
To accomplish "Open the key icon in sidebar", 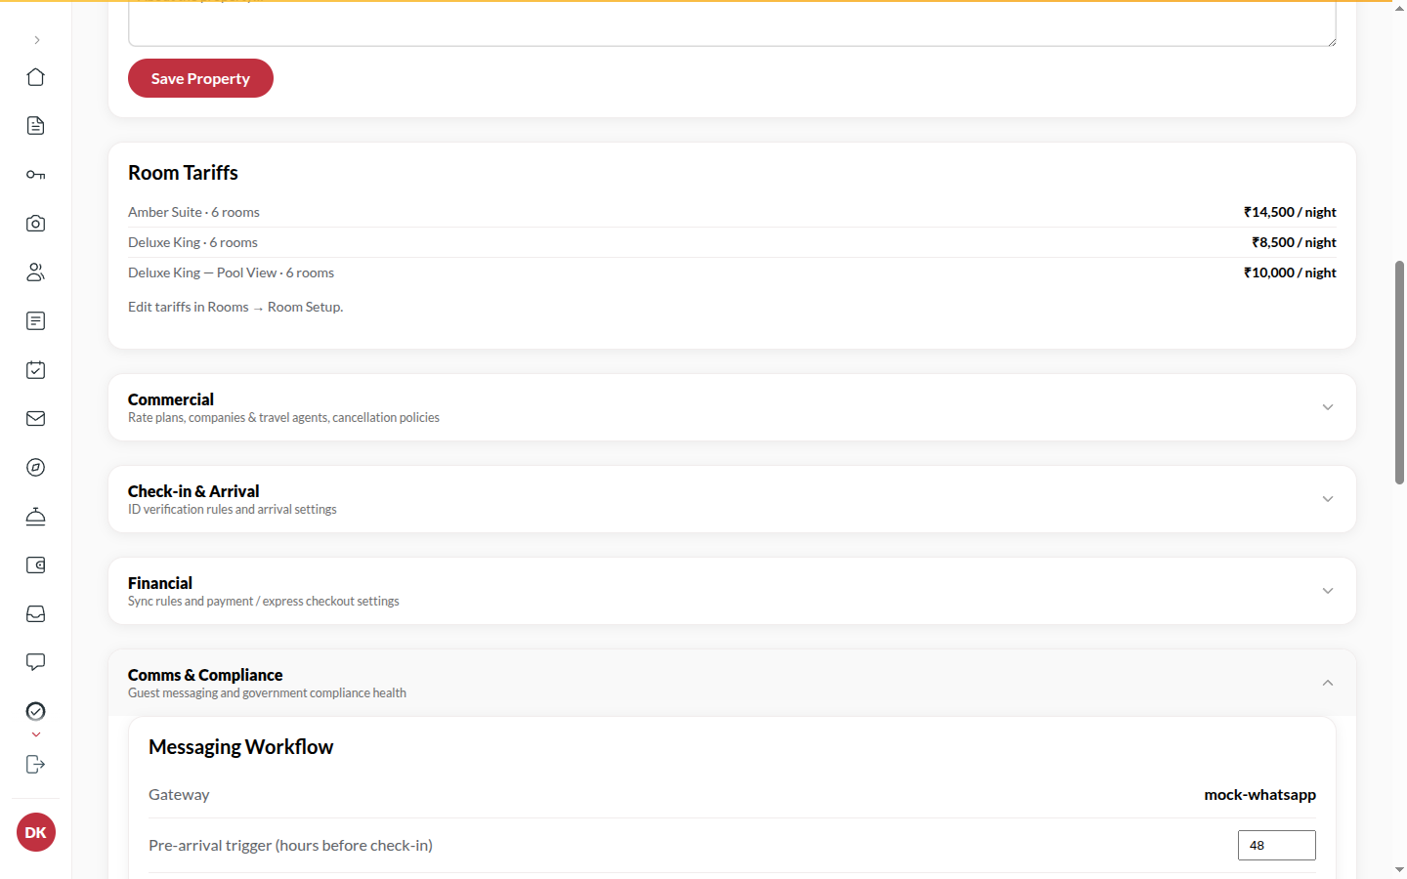I will [x=36, y=175].
